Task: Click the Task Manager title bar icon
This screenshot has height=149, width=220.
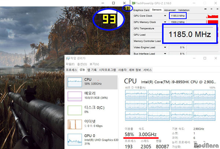Action: pyautogui.click(x=68, y=58)
